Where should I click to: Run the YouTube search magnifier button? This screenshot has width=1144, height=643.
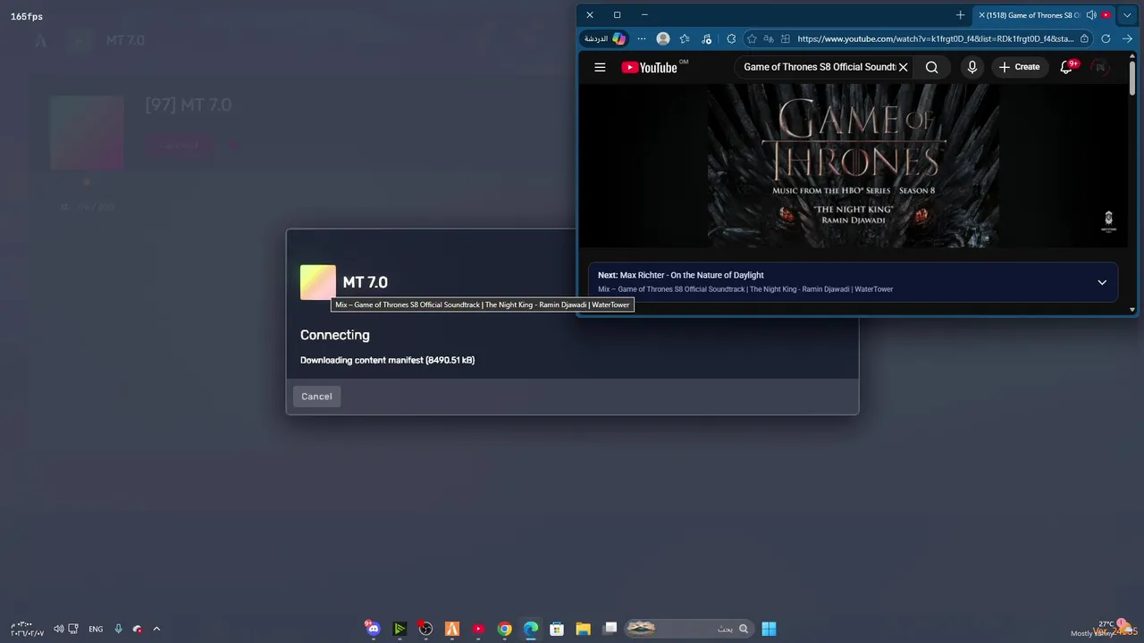coord(931,67)
